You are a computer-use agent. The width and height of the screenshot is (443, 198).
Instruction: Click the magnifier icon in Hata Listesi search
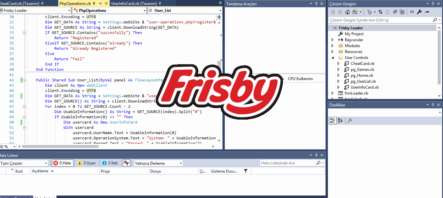tap(318, 163)
